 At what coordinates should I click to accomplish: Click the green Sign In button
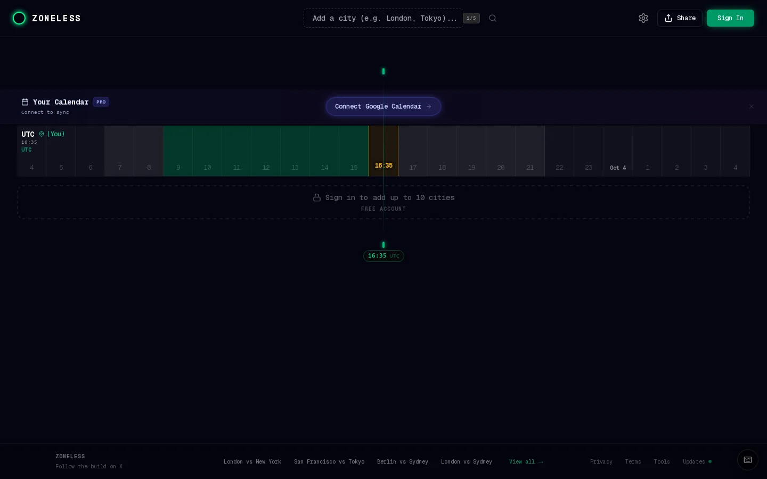[x=730, y=18]
